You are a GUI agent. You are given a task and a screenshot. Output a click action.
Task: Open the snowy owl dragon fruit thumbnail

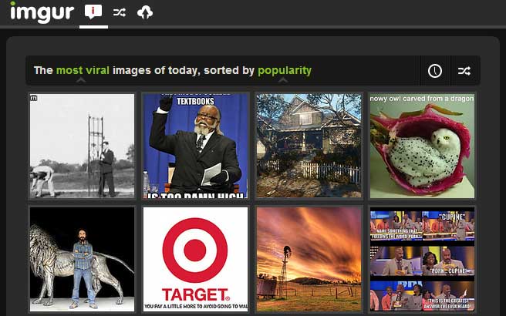(422, 146)
